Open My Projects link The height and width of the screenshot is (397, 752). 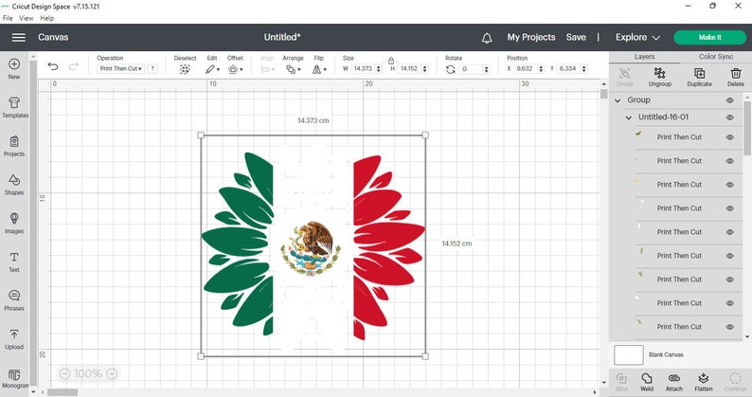click(531, 38)
